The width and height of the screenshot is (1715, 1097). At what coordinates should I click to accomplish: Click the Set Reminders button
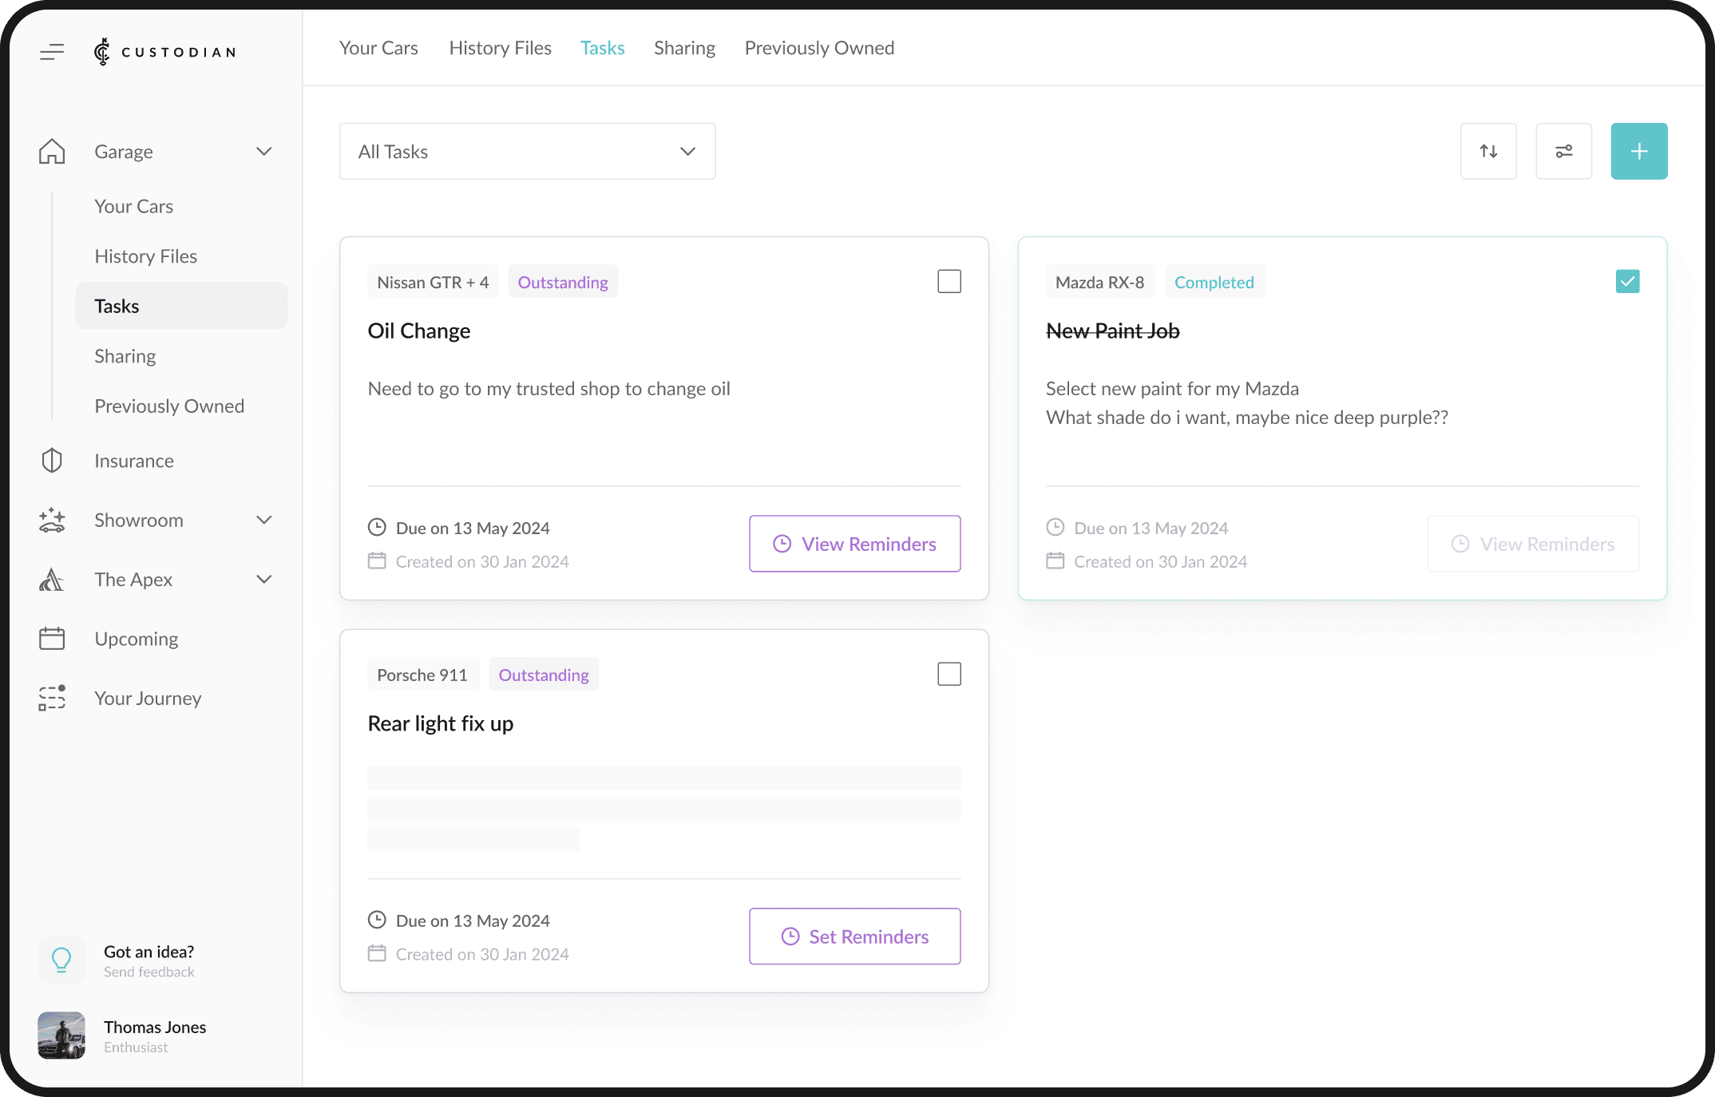[x=854, y=937]
